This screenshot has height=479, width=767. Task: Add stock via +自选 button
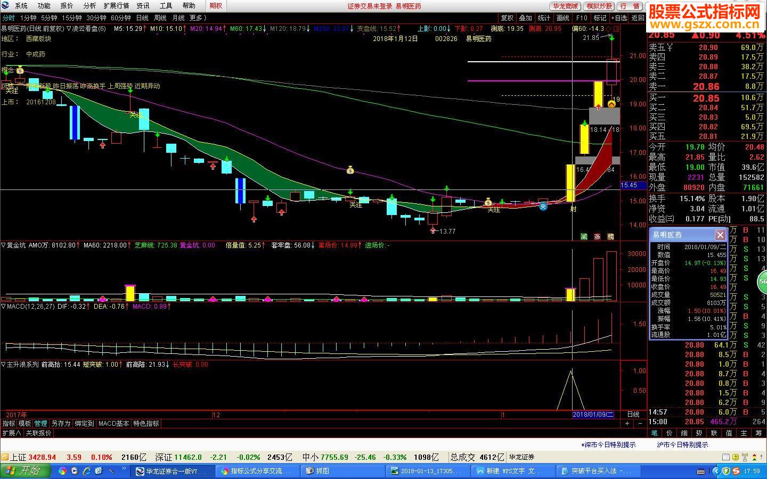pos(619,18)
